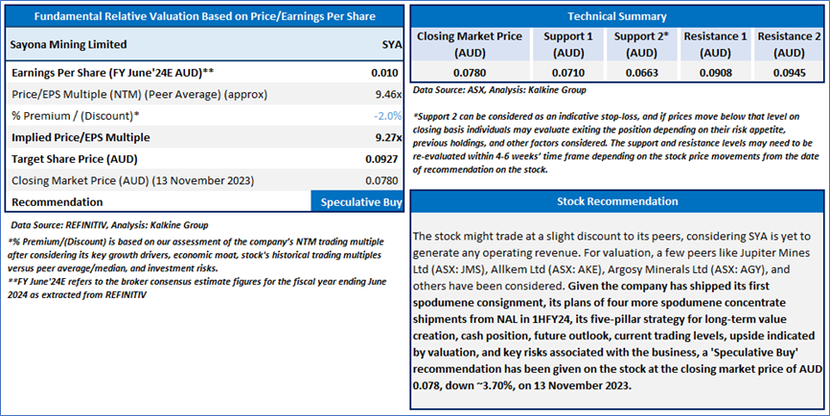Select the 'Sayona Mining Limited' company name

[68, 44]
